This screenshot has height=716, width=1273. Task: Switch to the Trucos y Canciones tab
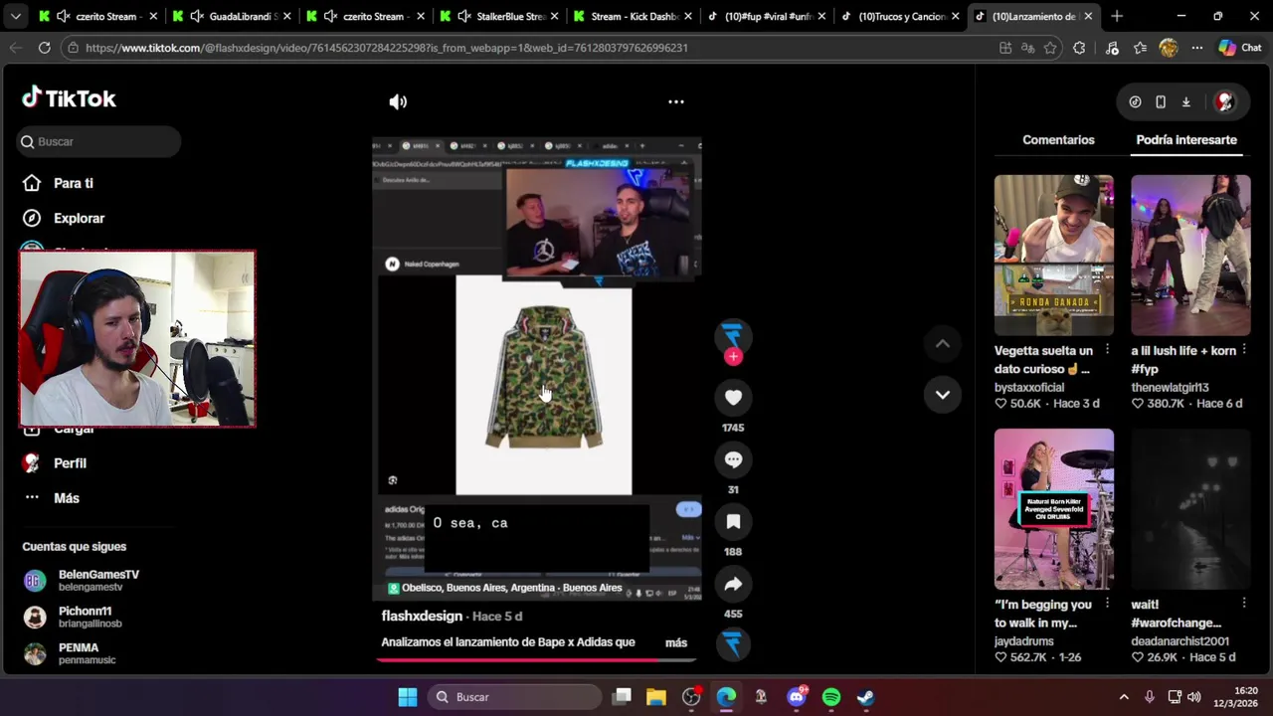pos(898,16)
